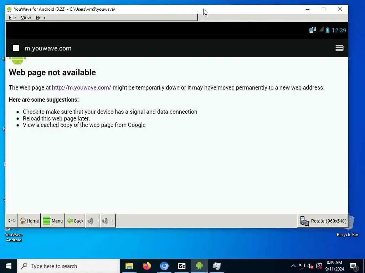Click the resize arrows button in bottom toolbar

11,221
